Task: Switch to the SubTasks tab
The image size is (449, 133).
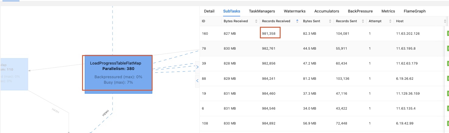Action: (x=232, y=11)
